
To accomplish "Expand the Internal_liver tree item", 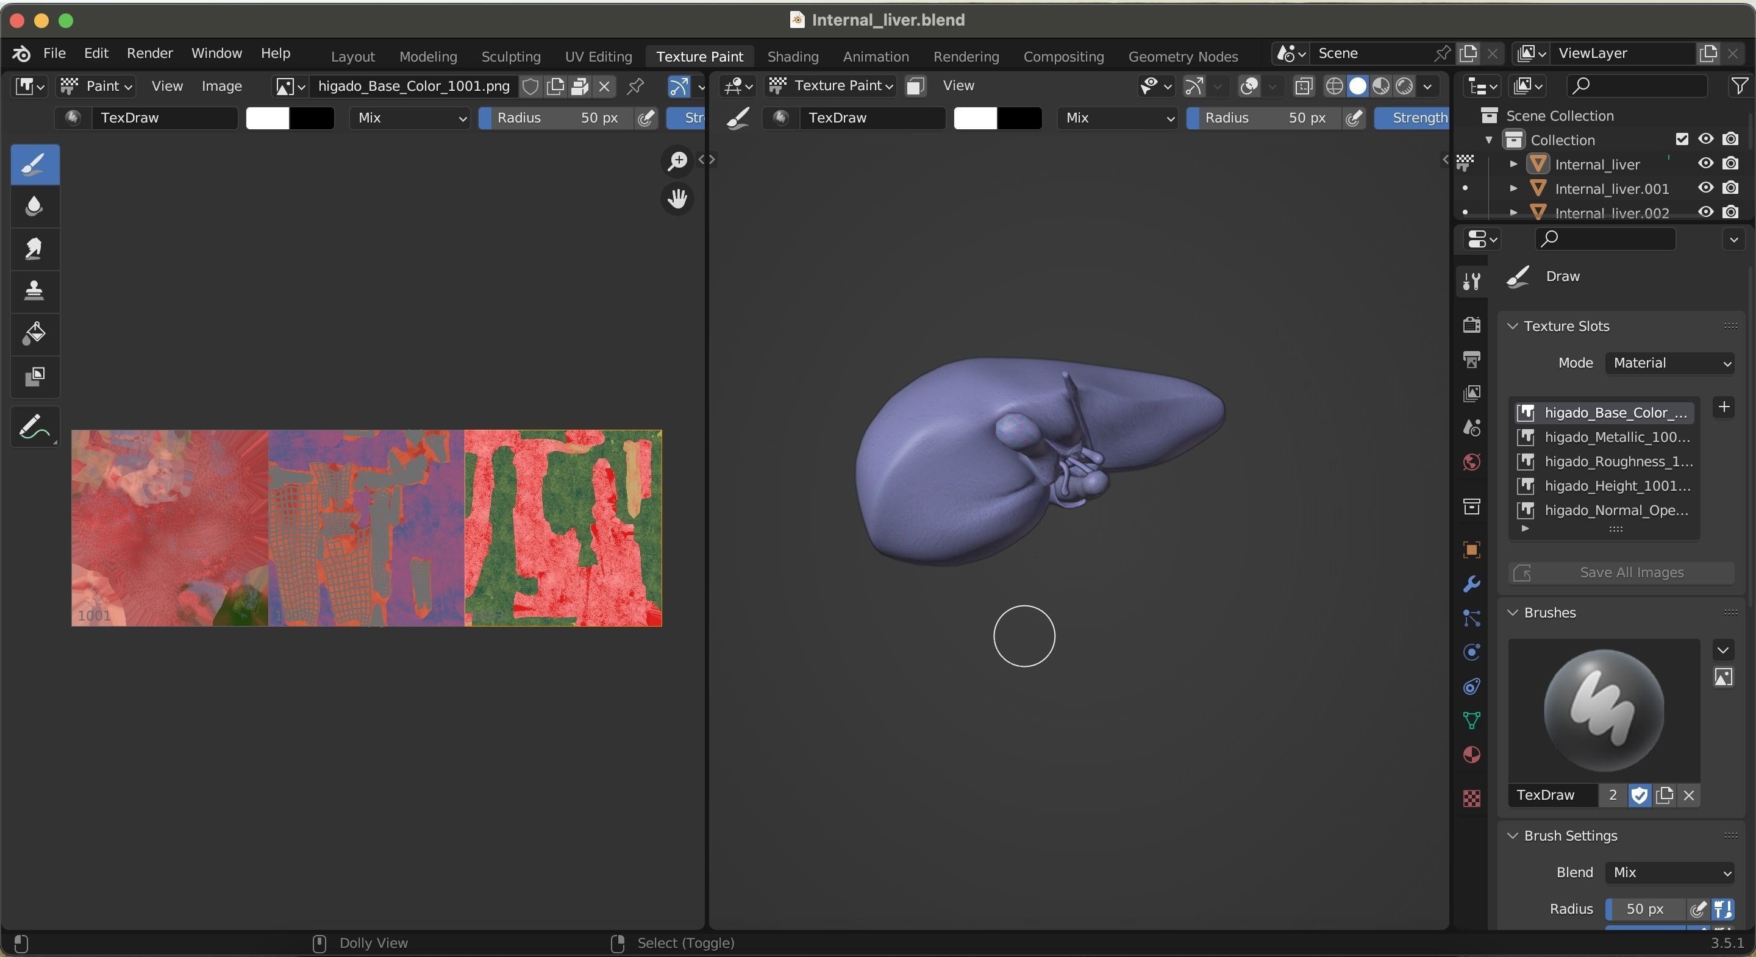I will click(x=1513, y=164).
